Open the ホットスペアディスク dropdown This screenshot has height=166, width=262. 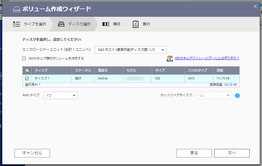point(214,95)
